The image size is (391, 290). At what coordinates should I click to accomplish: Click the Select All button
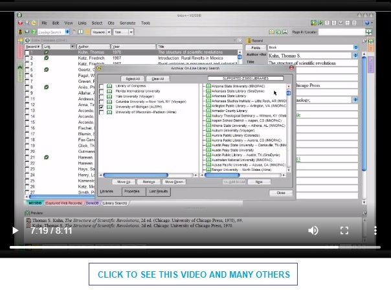[x=133, y=79]
